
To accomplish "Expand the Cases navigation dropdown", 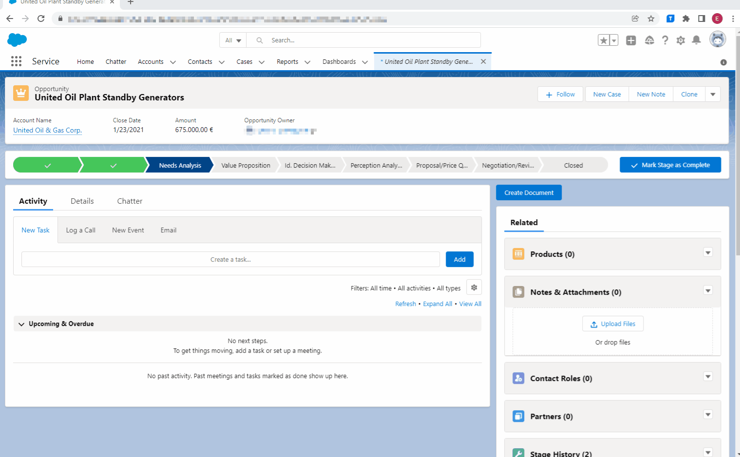I will (x=262, y=62).
